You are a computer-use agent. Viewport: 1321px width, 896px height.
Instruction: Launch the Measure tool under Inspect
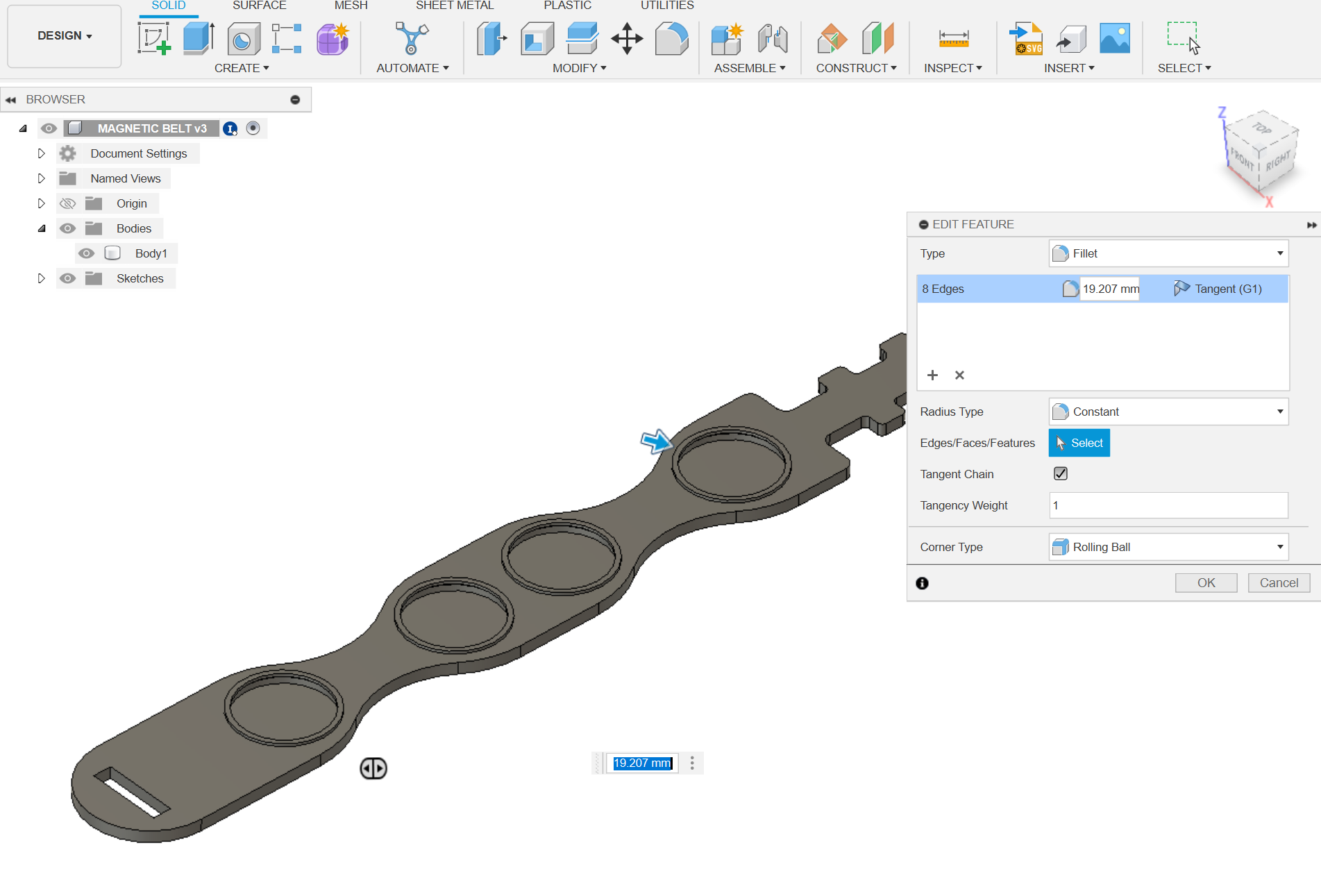[x=953, y=38]
